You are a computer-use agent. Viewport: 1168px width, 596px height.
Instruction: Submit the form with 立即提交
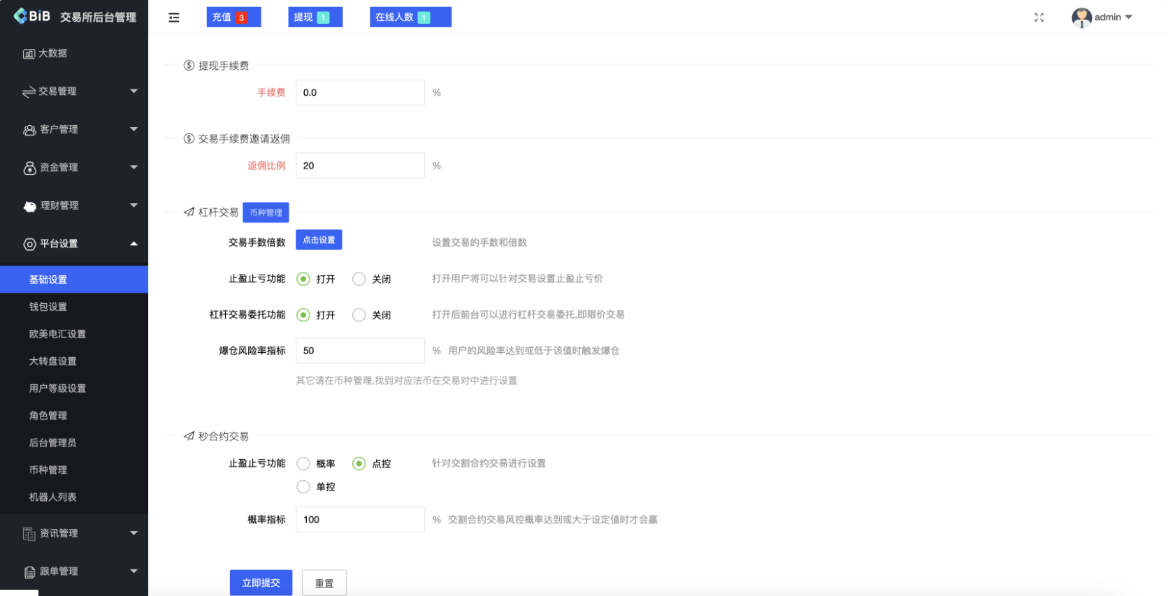pos(261,583)
